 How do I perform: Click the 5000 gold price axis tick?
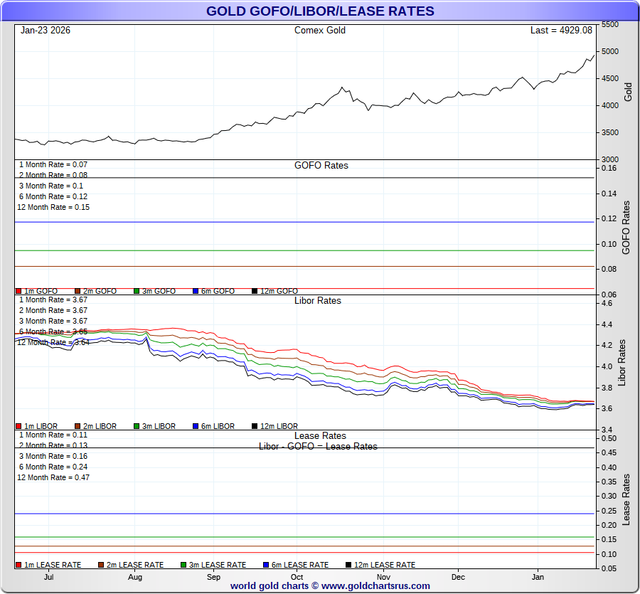coord(610,51)
